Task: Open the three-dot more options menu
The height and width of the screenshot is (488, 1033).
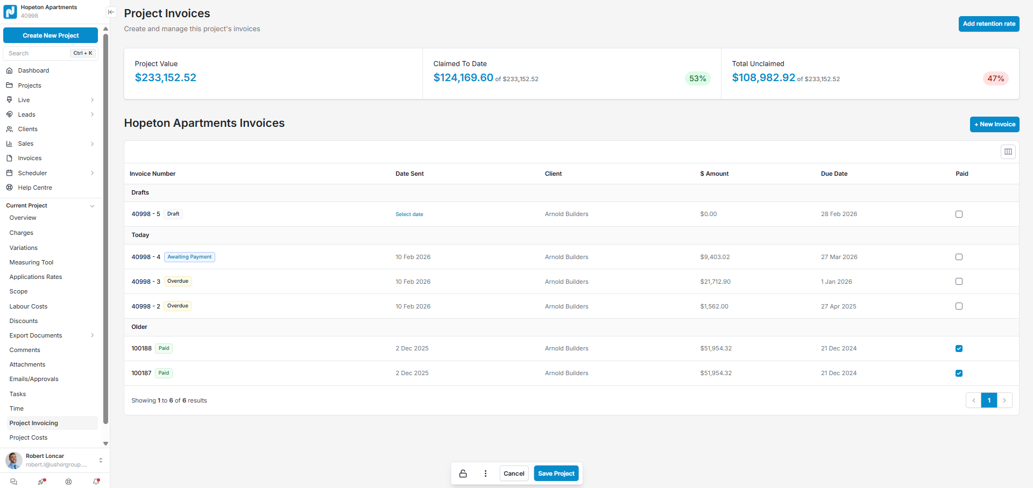Action: point(485,473)
